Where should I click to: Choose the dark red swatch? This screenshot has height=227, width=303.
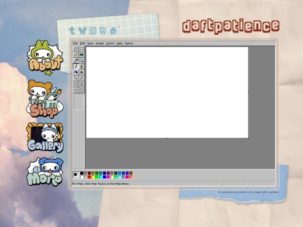click(89, 173)
